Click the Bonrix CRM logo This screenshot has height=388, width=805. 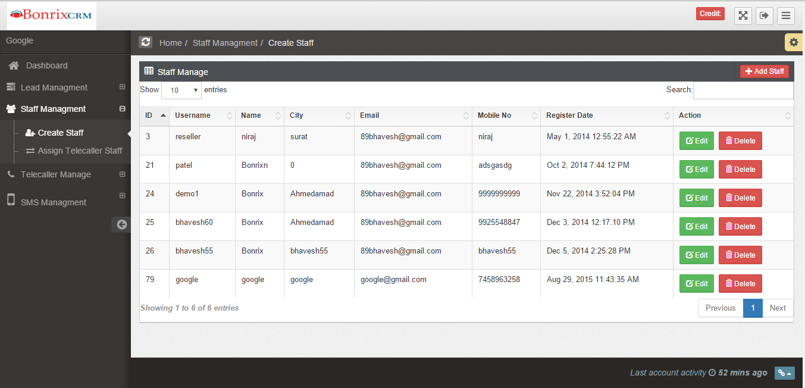click(x=52, y=15)
